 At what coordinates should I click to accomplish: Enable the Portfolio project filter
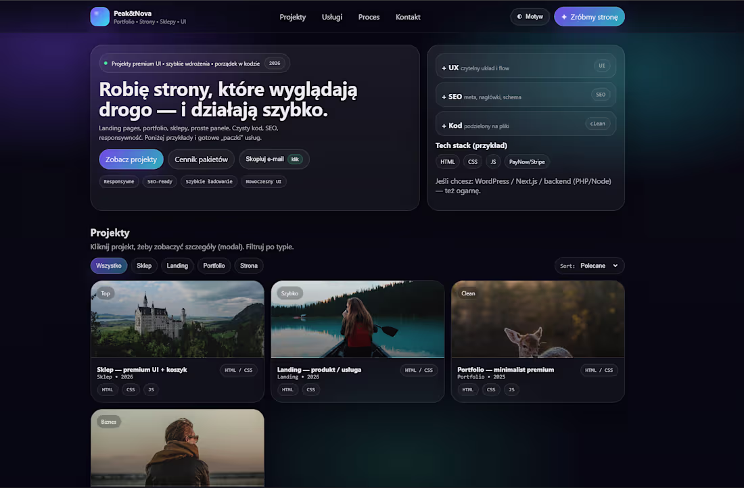pos(214,266)
